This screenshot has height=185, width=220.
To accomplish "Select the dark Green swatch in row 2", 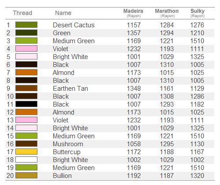I will [x=26, y=33].
